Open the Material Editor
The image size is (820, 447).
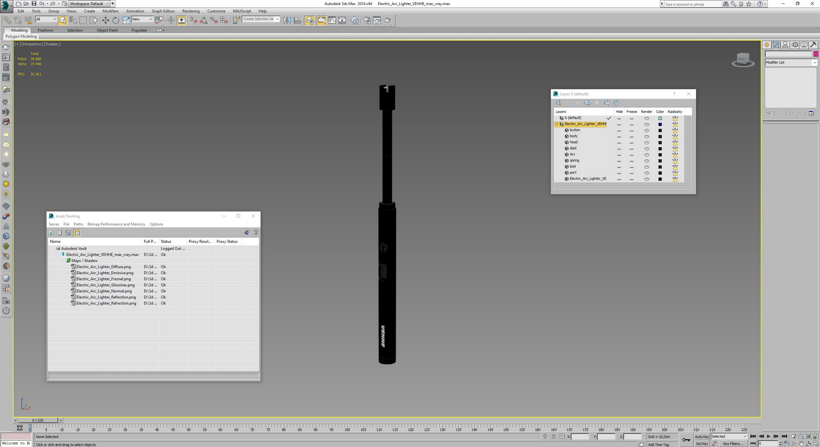click(x=354, y=20)
